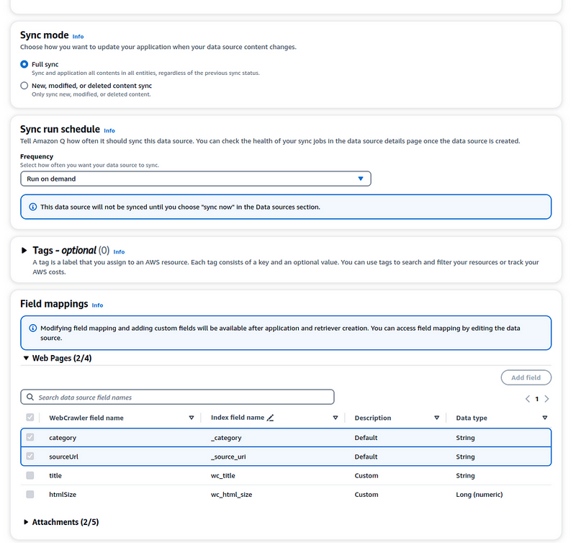Viewport: 576px width, 543px height.
Task: Check the htmlSize field mapping checkbox
Action: point(30,495)
